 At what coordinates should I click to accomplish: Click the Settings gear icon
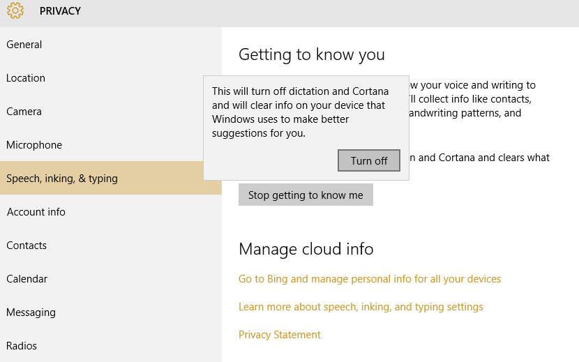(15, 10)
